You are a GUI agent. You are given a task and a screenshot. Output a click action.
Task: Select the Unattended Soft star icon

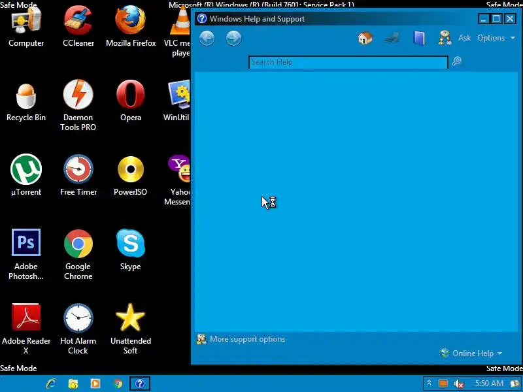[131, 329]
